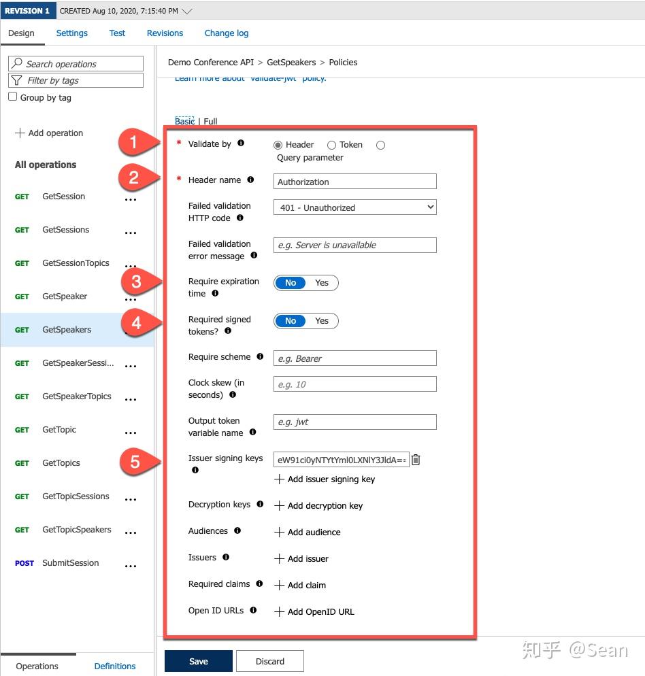This screenshot has width=645, height=676.
Task: Save the policy changes
Action: tap(199, 661)
